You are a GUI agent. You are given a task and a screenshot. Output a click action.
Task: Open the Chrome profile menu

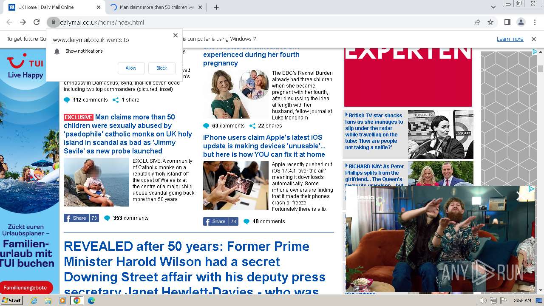click(521, 22)
